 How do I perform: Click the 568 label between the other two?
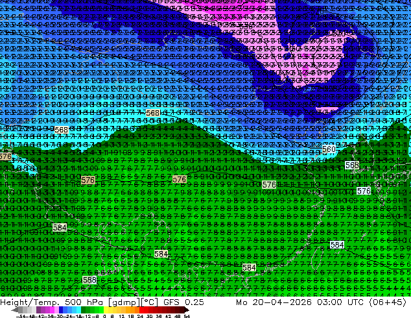(153, 113)
